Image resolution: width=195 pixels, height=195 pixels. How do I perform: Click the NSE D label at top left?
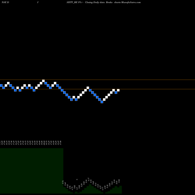[x=5, y=2]
